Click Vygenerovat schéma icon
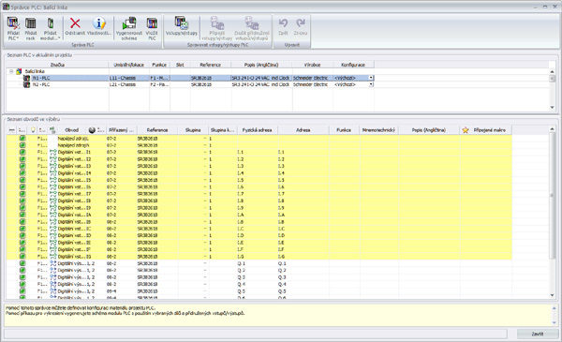This screenshot has height=342, width=562. click(129, 23)
